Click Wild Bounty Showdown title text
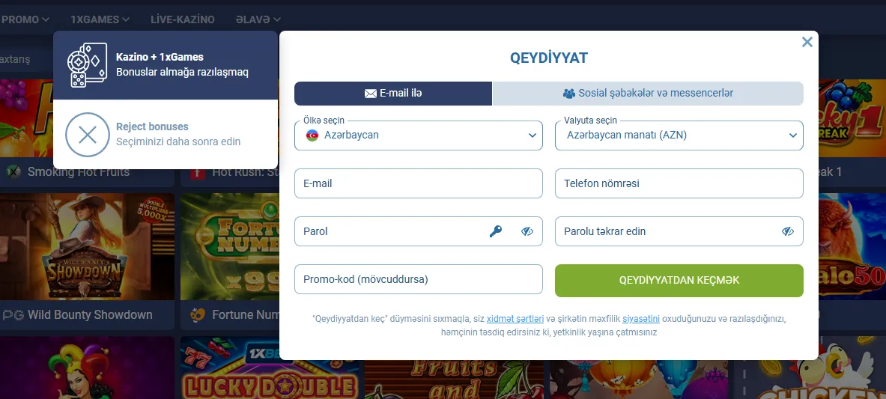The image size is (886, 399). (x=90, y=315)
